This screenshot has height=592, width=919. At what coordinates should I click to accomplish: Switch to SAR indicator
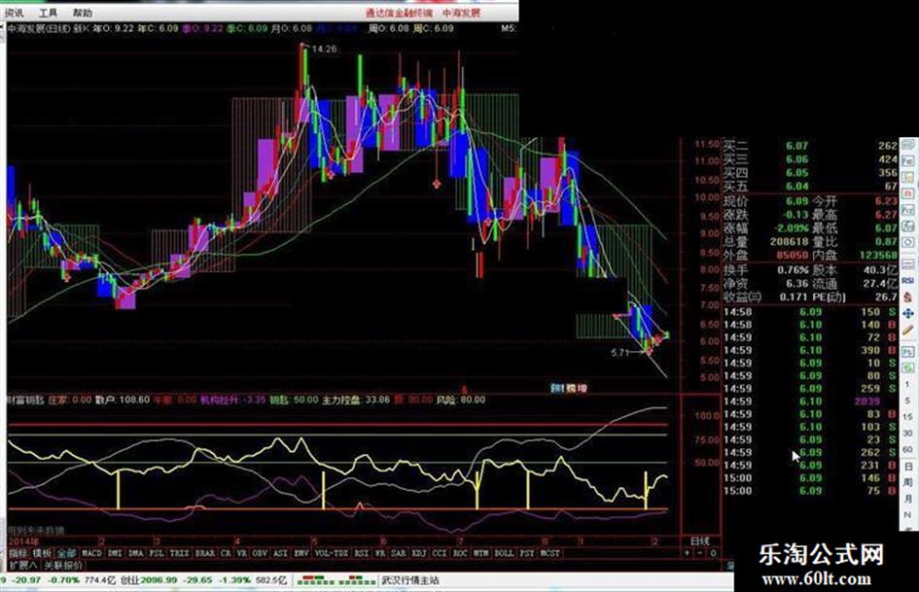(x=399, y=553)
